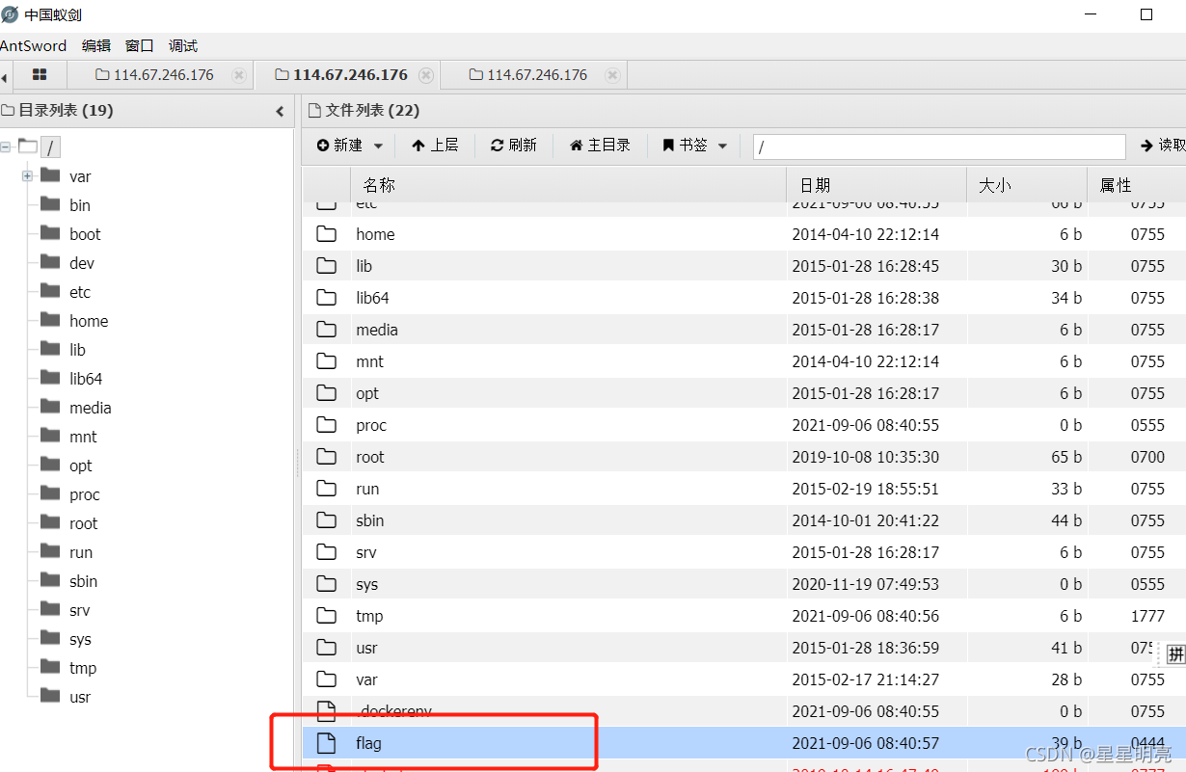Click home folder icon in directory tree

(50, 320)
